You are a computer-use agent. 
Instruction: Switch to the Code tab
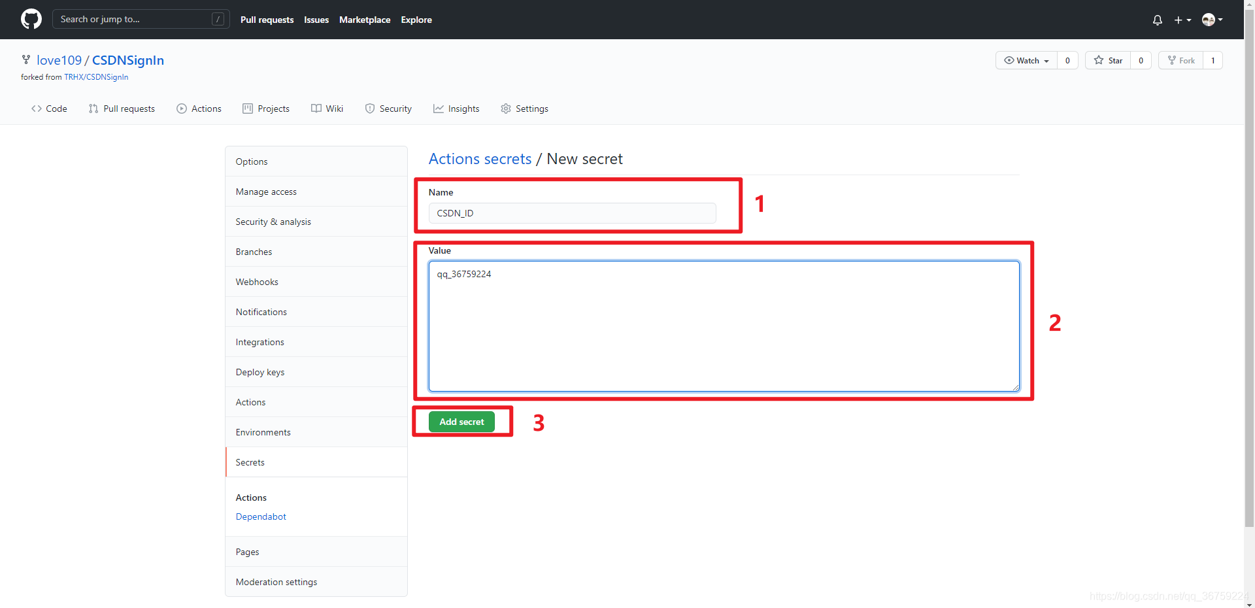coord(49,109)
